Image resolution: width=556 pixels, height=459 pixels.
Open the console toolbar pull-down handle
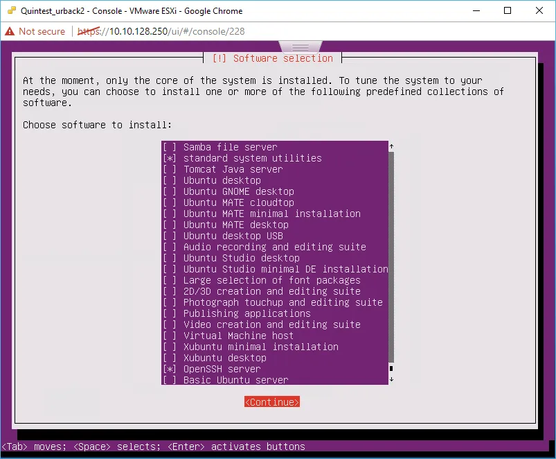(301, 47)
